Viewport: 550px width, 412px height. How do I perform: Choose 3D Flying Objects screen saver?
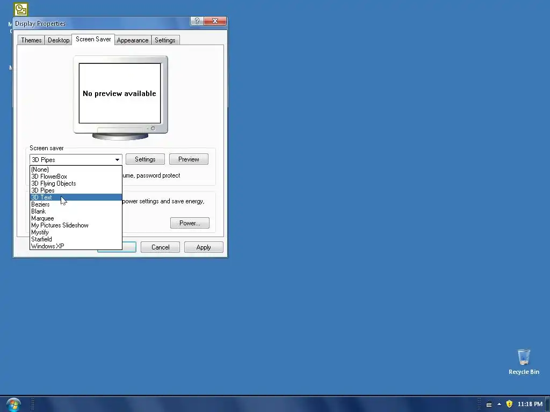76,183
